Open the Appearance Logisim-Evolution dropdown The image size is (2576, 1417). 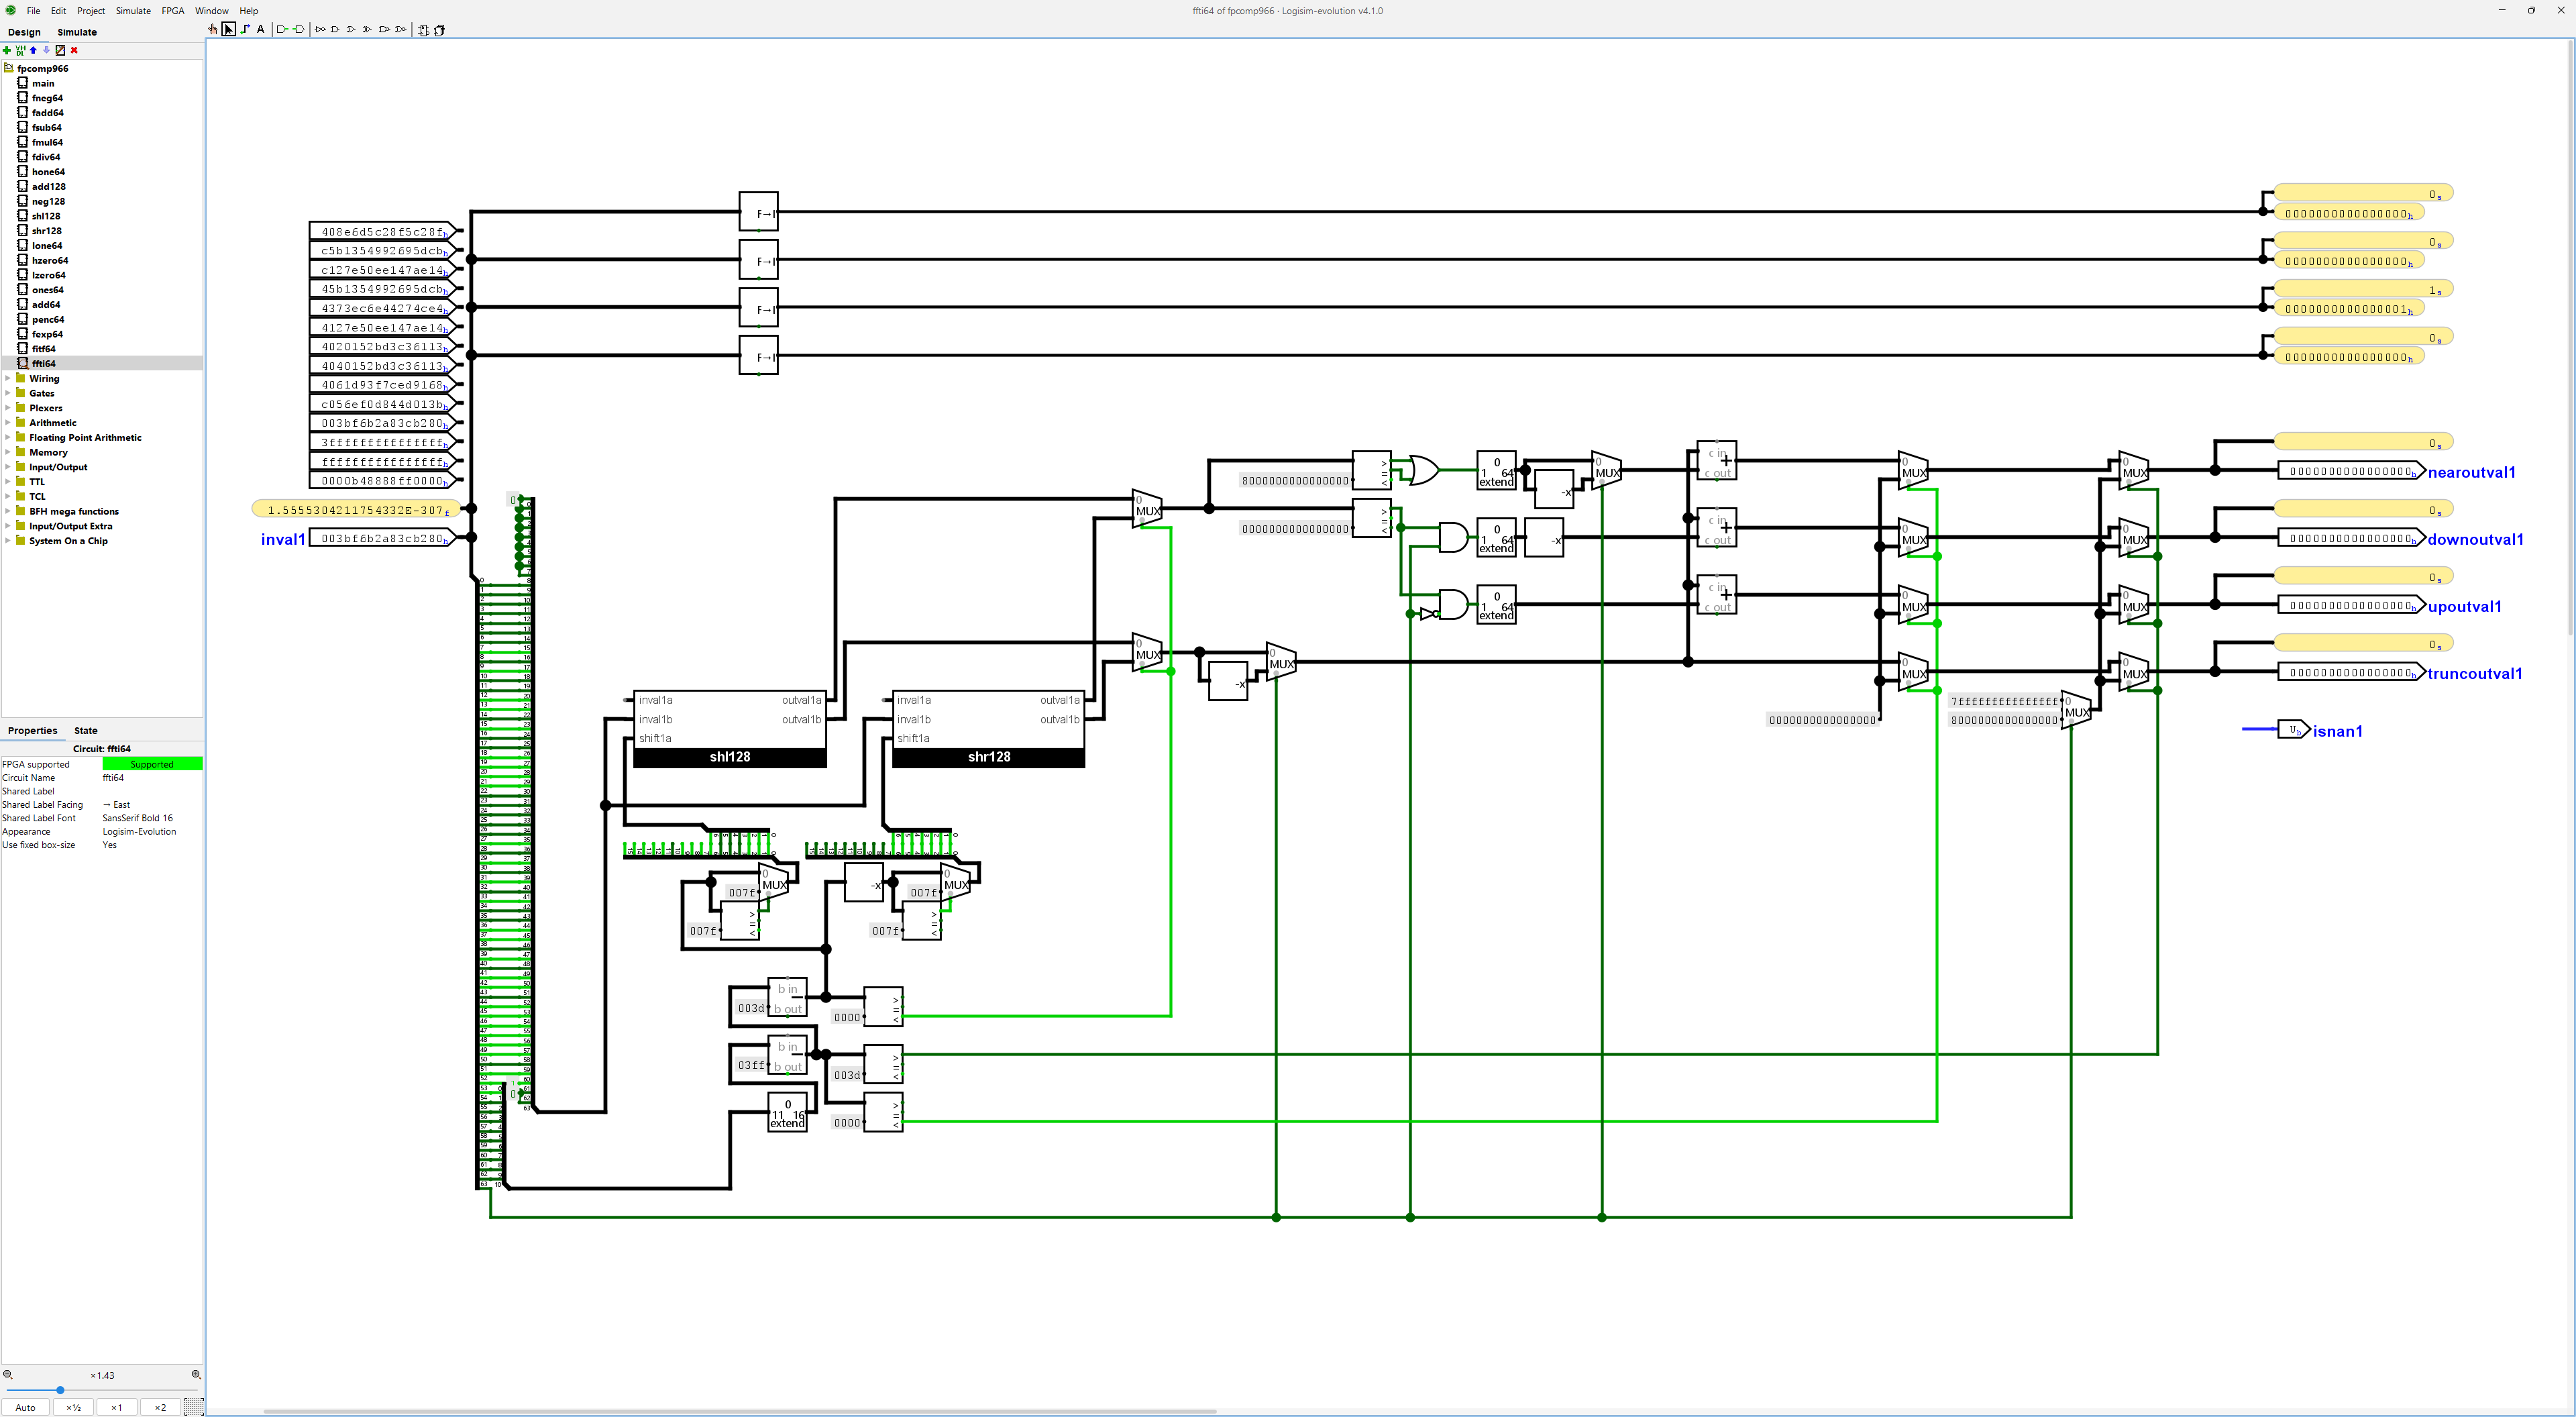(152, 831)
